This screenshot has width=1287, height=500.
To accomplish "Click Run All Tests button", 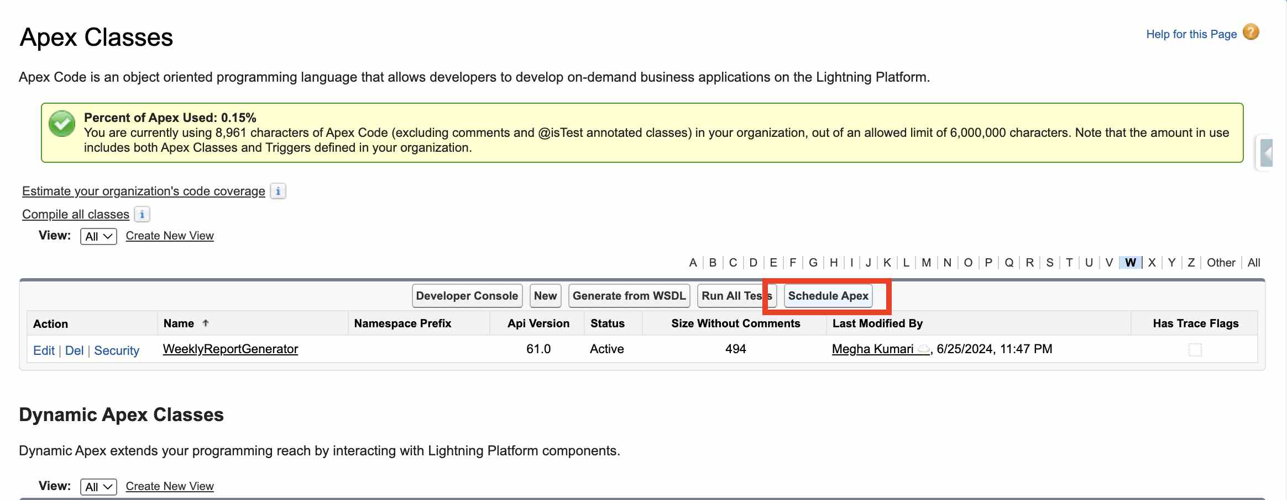I will click(737, 296).
